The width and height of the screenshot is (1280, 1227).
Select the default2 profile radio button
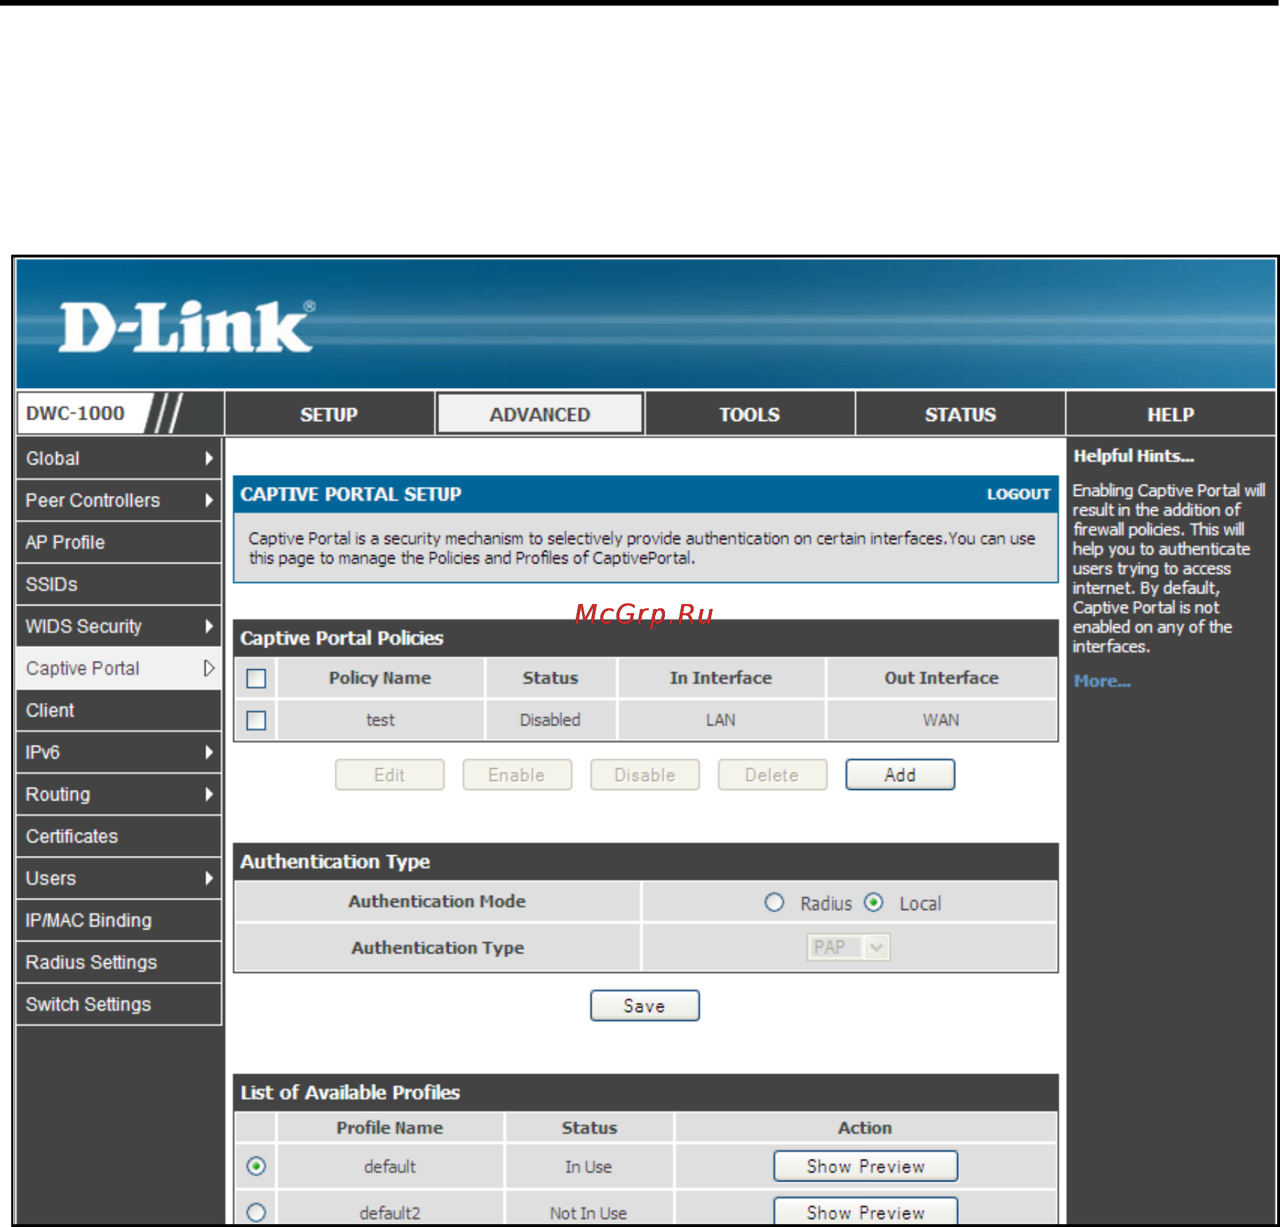(257, 1212)
